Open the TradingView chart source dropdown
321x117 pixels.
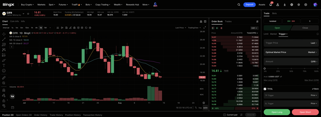coord(194,28)
